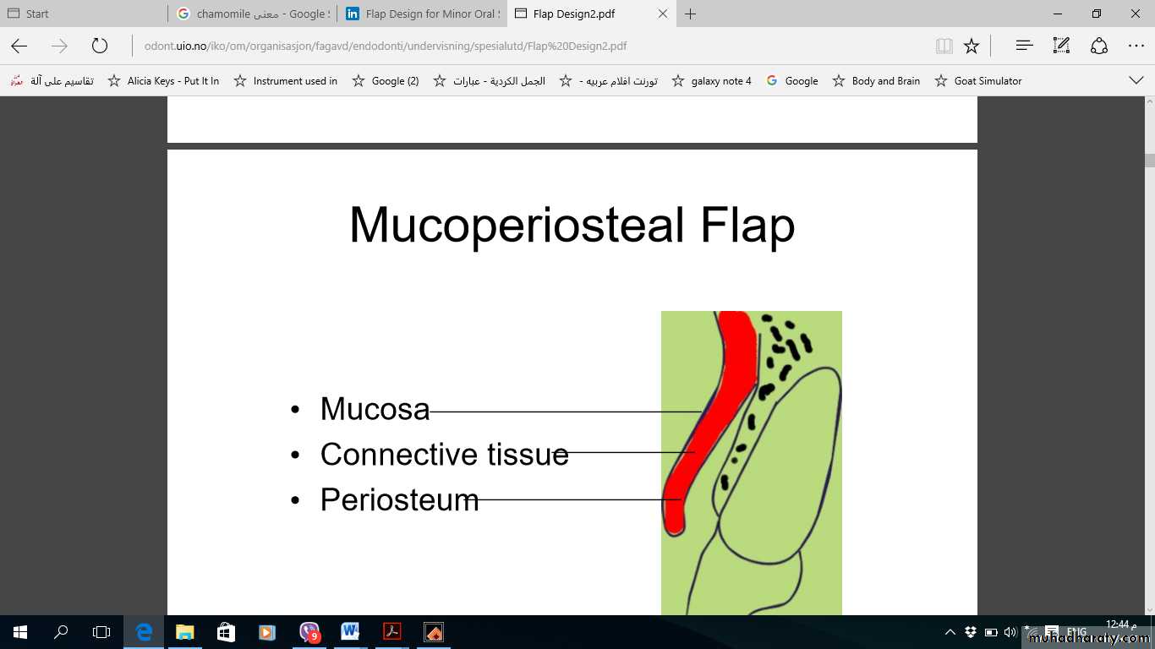Make a web note with pen icon

[1061, 46]
